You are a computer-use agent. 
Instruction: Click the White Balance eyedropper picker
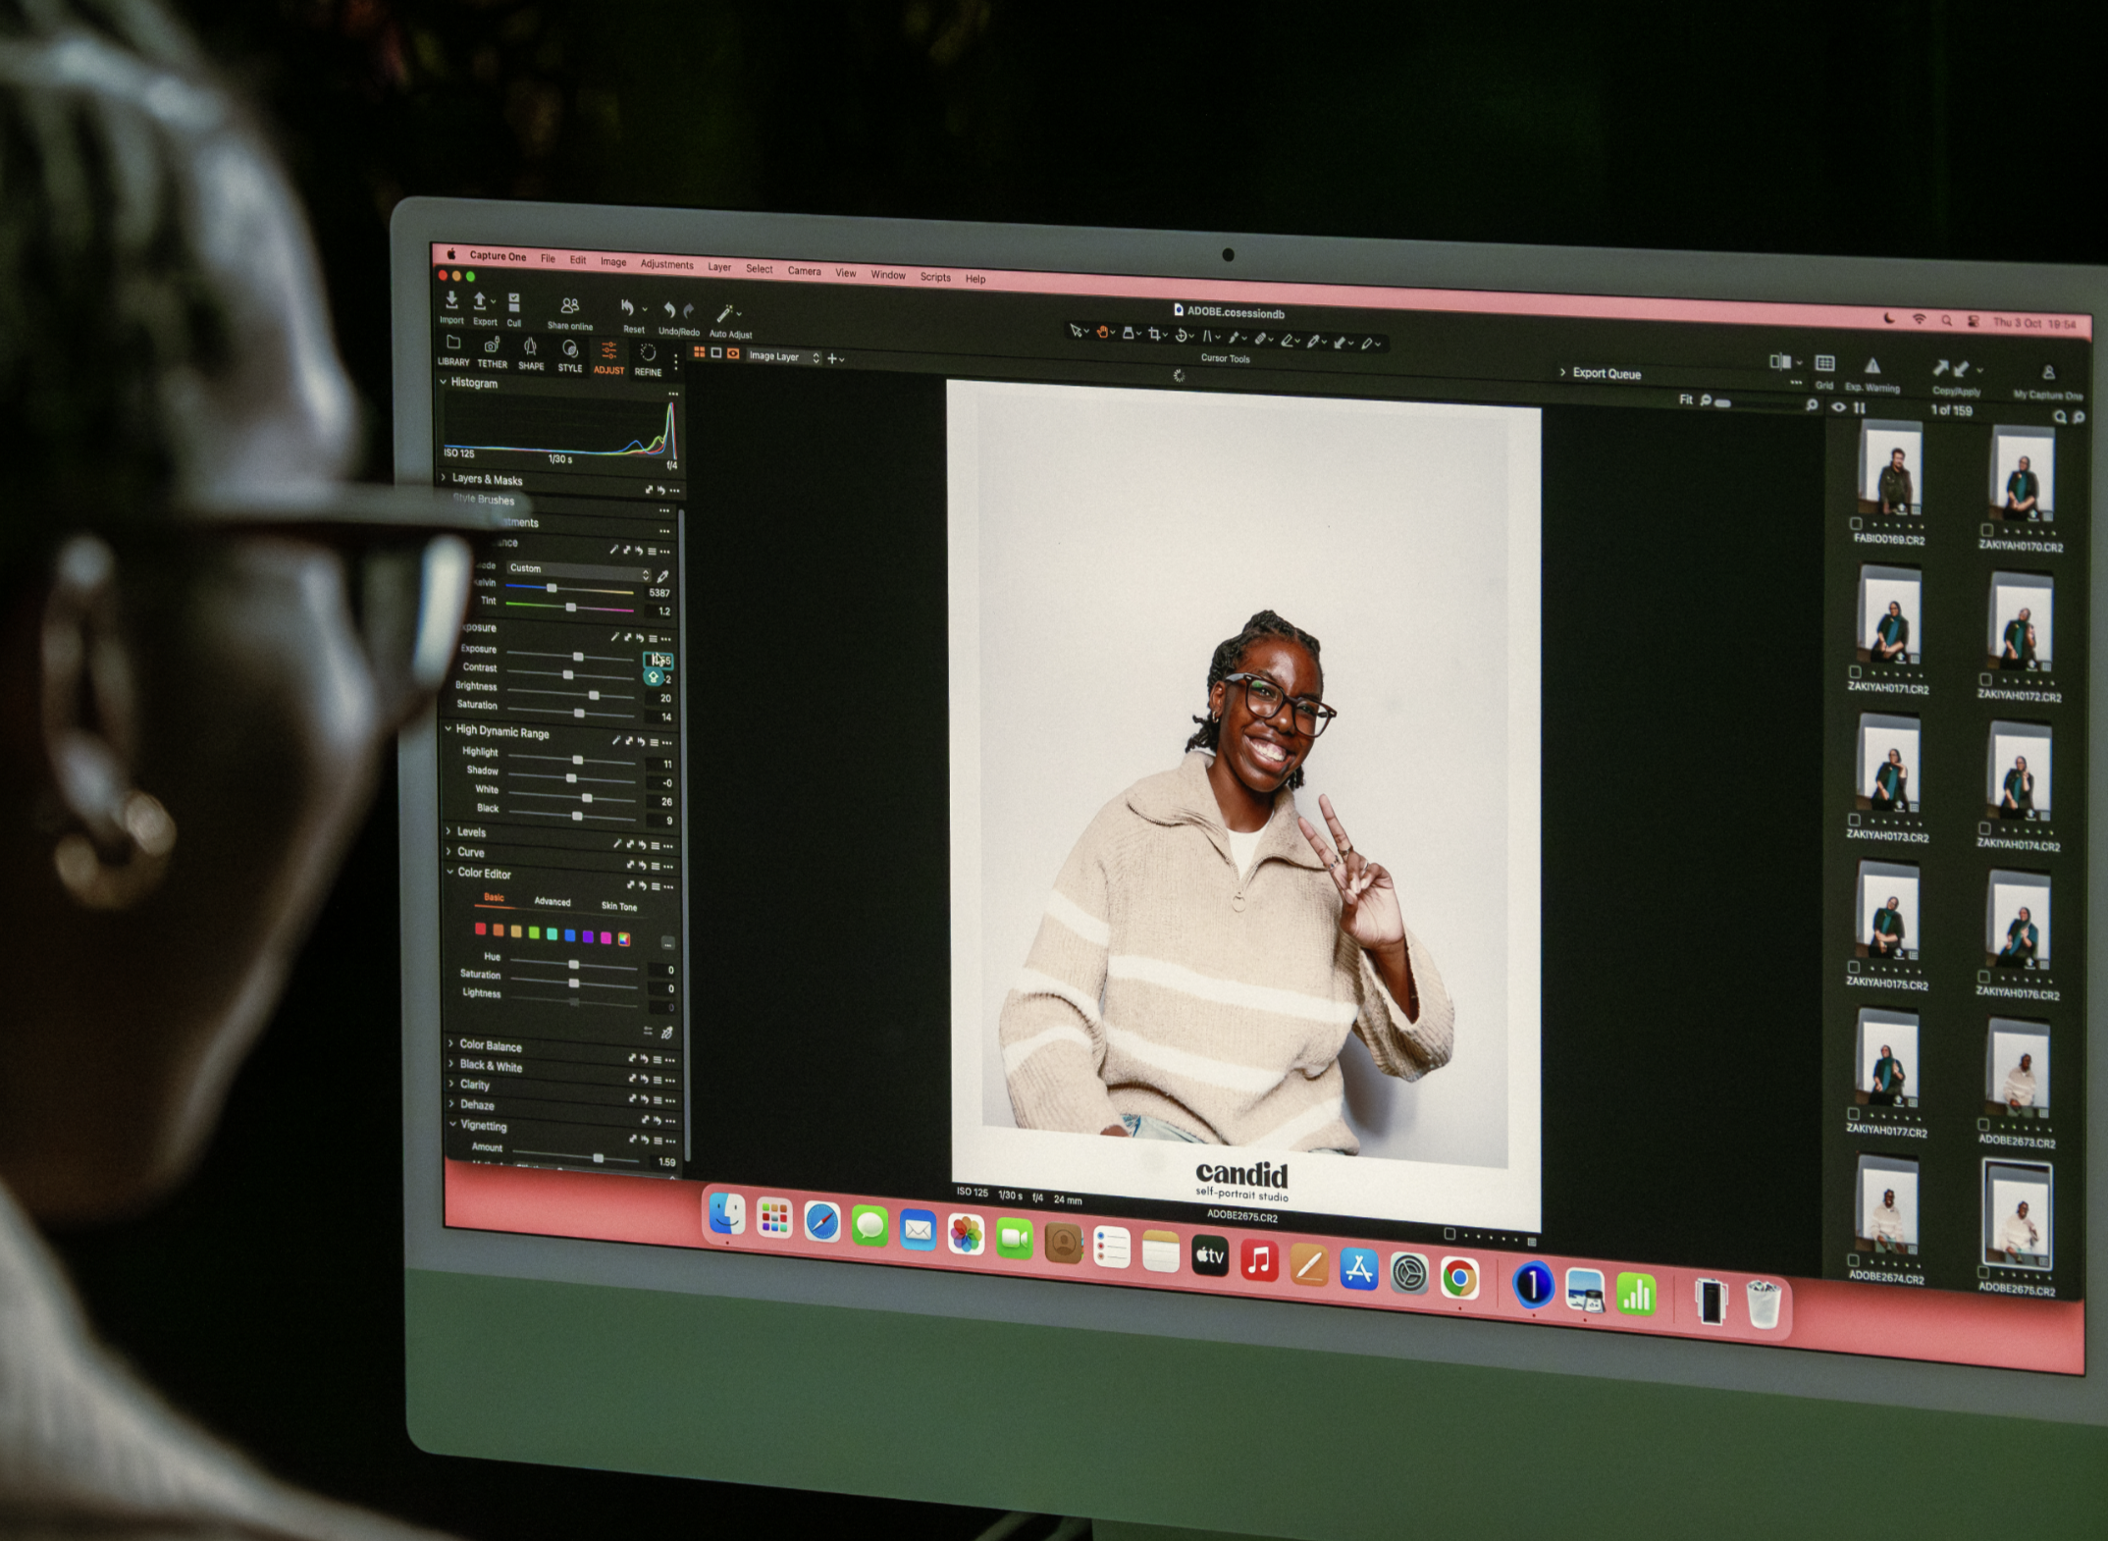pos(662,576)
